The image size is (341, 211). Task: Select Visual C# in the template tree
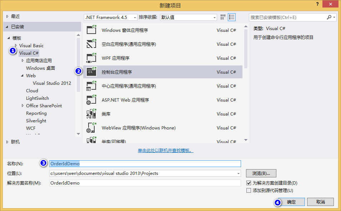click(x=29, y=53)
